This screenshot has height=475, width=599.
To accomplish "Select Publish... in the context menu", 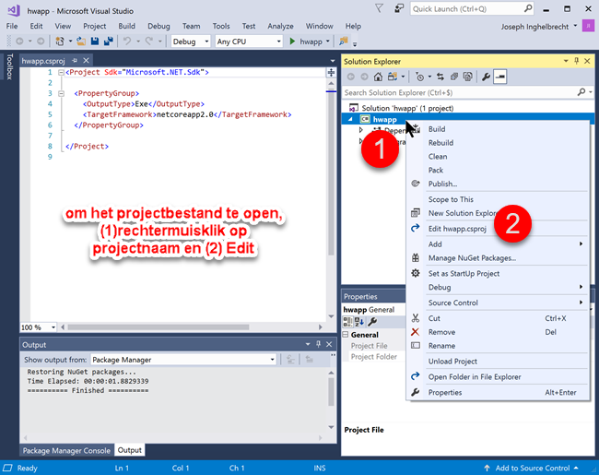I will [x=497, y=184].
